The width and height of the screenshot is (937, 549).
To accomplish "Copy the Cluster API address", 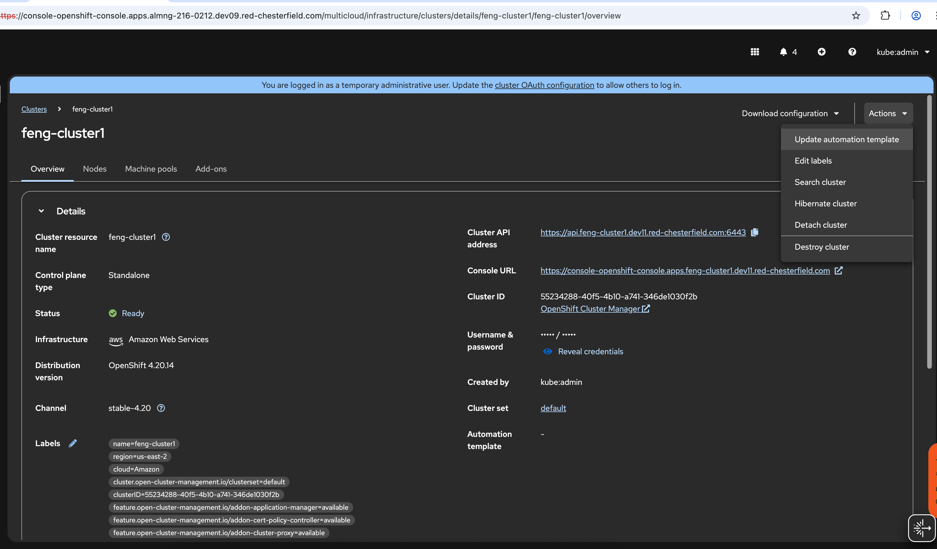I will (754, 232).
